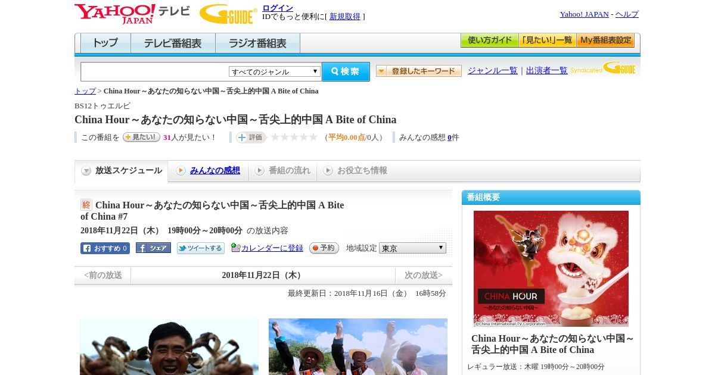Open the 使い方ガイド button
Image resolution: width=715 pixels, height=375 pixels.
pyautogui.click(x=489, y=40)
